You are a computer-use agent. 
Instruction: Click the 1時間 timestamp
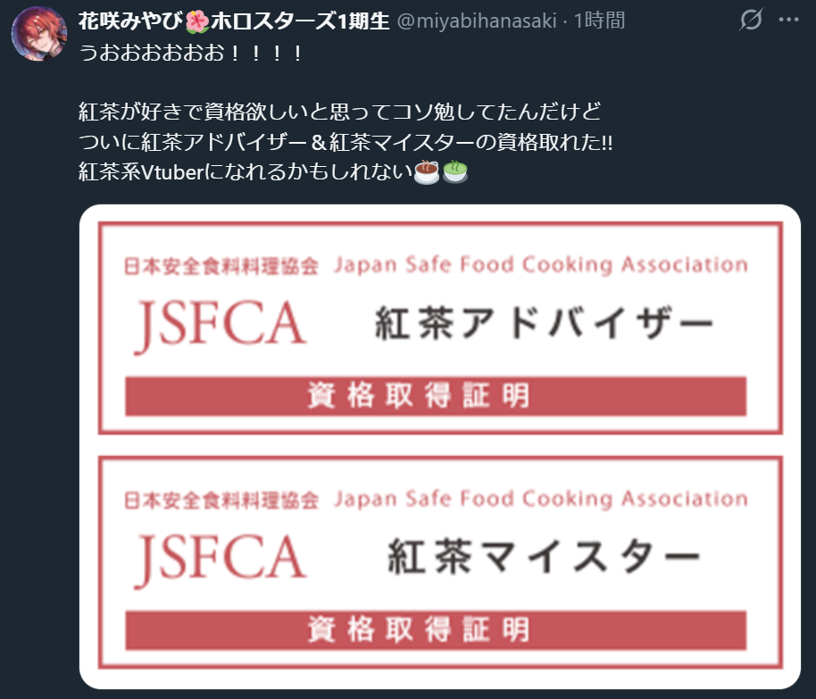[599, 21]
